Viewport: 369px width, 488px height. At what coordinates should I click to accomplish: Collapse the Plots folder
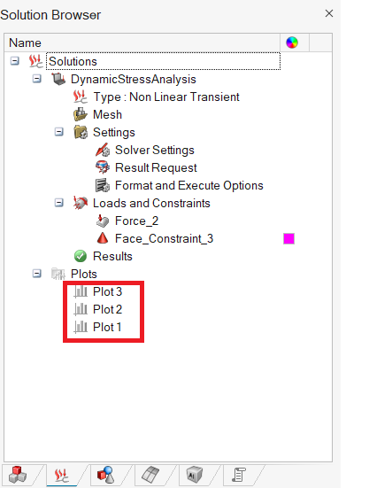[36, 274]
